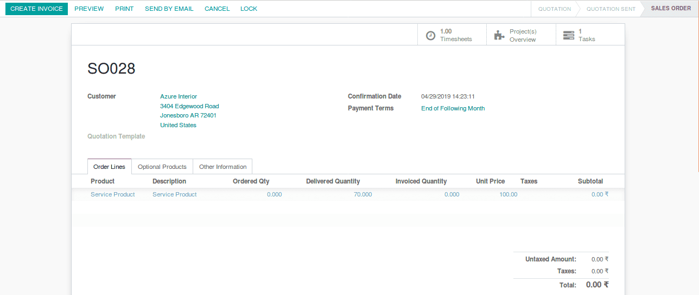Viewport: 699px width, 295px height.
Task: Click the 70.000 delivered quantity cell
Action: pyautogui.click(x=363, y=194)
